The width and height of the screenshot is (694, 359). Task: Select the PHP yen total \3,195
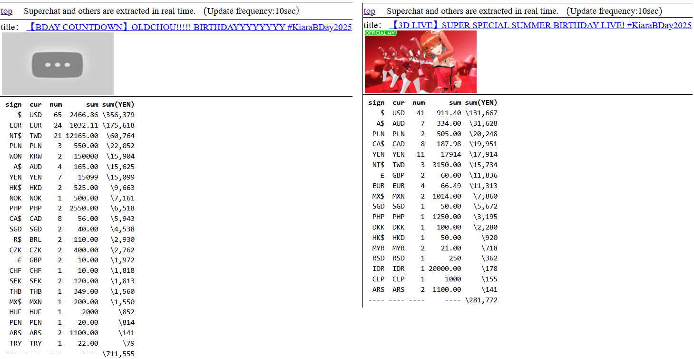point(485,217)
